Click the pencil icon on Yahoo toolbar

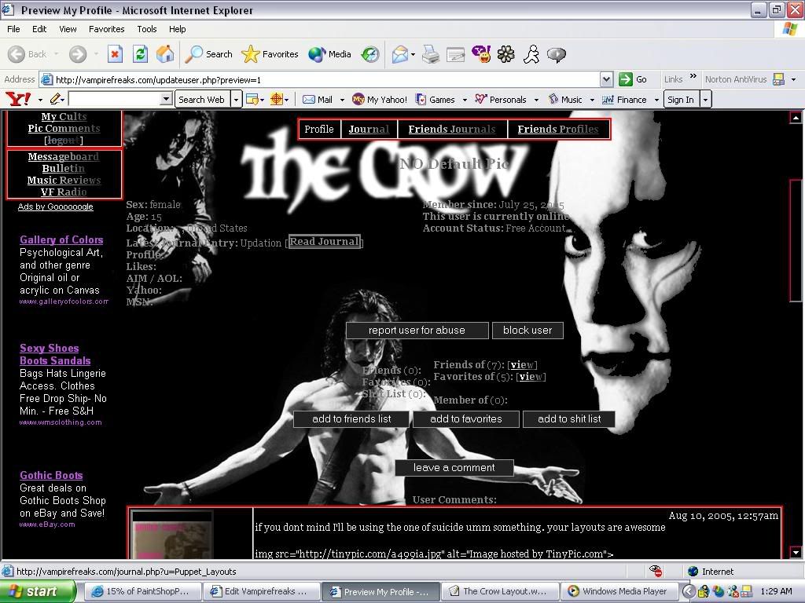[x=56, y=99]
